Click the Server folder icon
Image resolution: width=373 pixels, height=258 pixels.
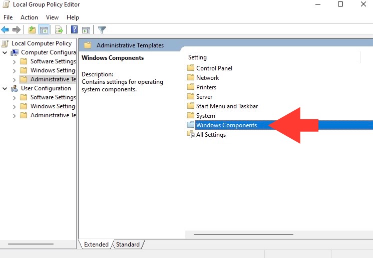[191, 96]
